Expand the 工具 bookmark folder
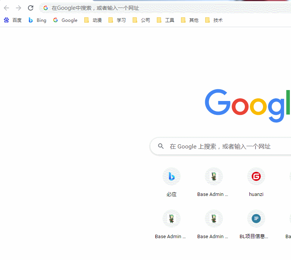Viewport: 291px width, 260px height. tap(166, 20)
